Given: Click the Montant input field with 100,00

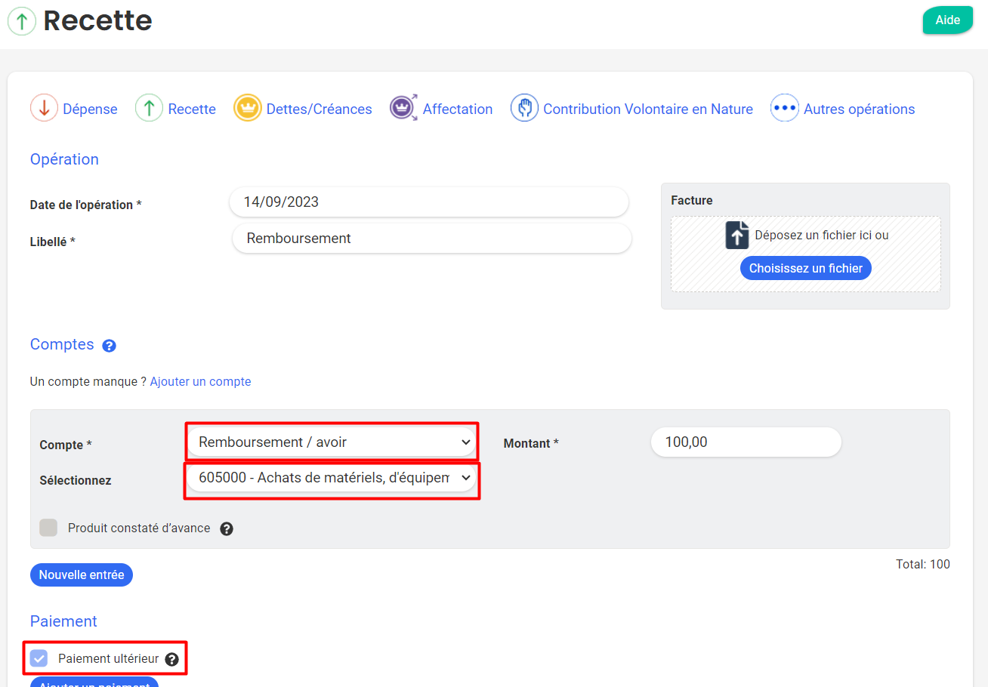Looking at the screenshot, I should tap(745, 442).
